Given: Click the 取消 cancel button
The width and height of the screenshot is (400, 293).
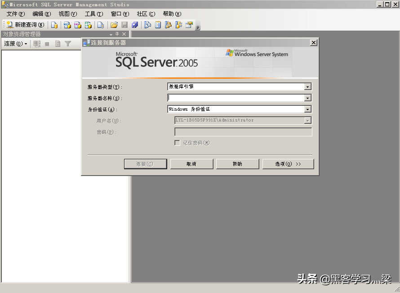Looking at the screenshot, I should click(191, 164).
